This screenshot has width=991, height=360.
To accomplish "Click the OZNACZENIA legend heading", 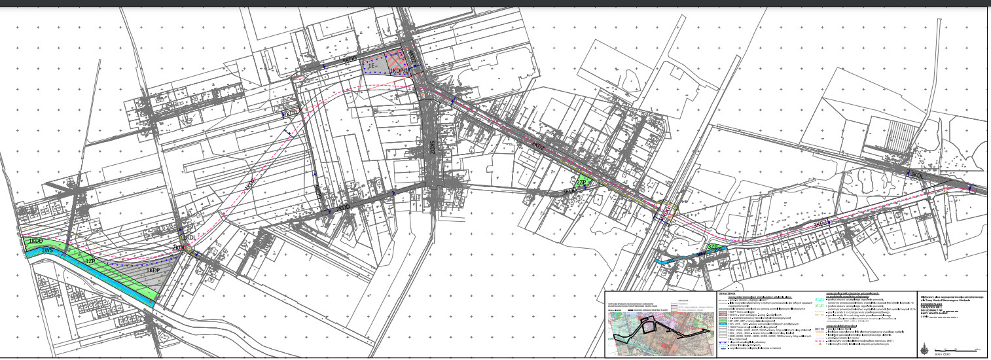I will pyautogui.click(x=728, y=294).
